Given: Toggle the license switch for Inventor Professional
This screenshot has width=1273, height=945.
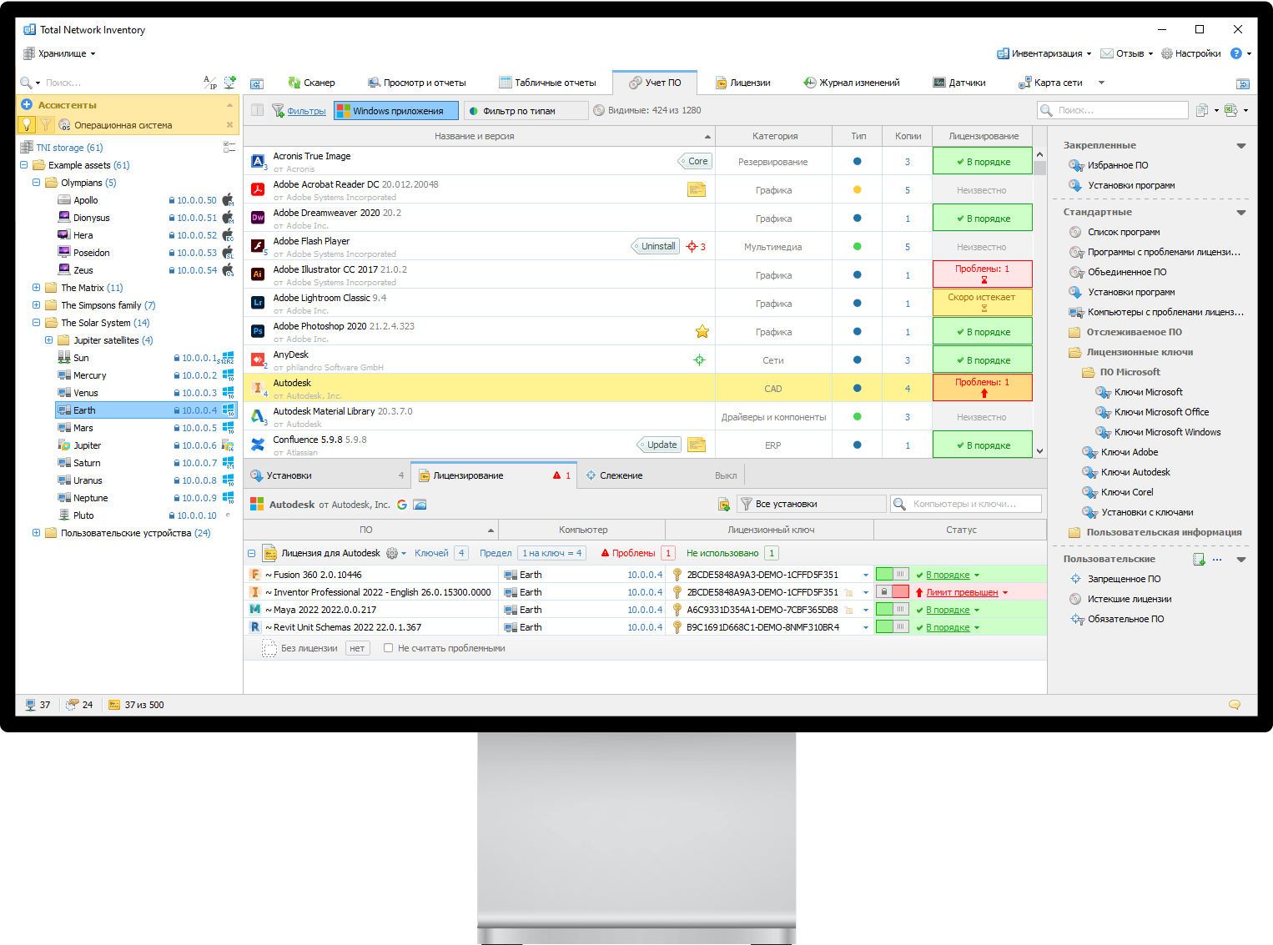Looking at the screenshot, I should pyautogui.click(x=893, y=592).
